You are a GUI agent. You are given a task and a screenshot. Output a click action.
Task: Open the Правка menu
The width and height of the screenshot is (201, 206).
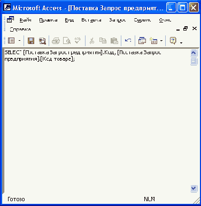[x=48, y=20]
